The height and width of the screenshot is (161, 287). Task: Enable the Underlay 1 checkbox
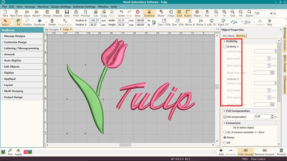pos(225,47)
